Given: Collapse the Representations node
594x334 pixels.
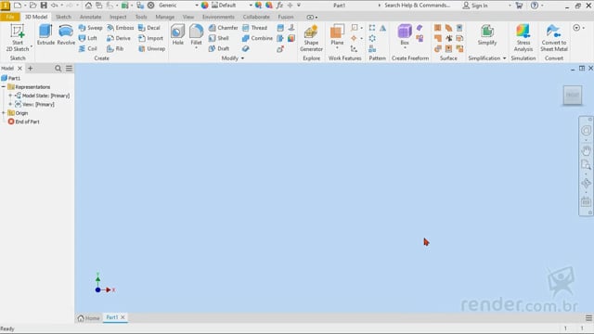Looking at the screenshot, I should [4, 86].
